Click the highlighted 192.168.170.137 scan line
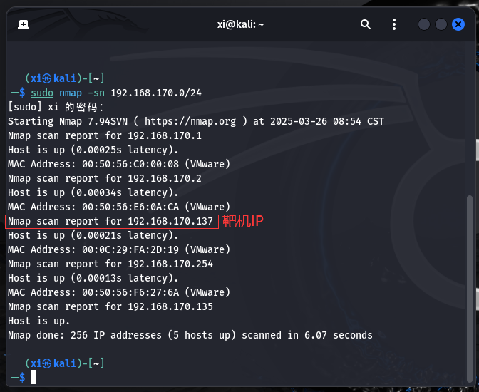The height and width of the screenshot is (392, 479). (112, 221)
